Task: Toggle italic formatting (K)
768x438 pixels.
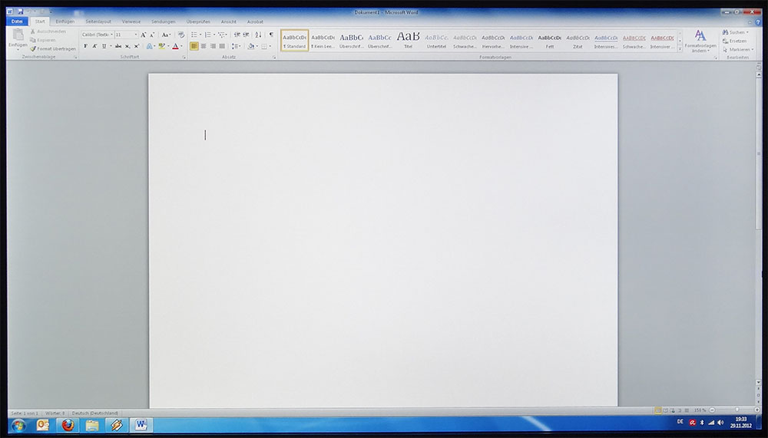Action: point(94,46)
